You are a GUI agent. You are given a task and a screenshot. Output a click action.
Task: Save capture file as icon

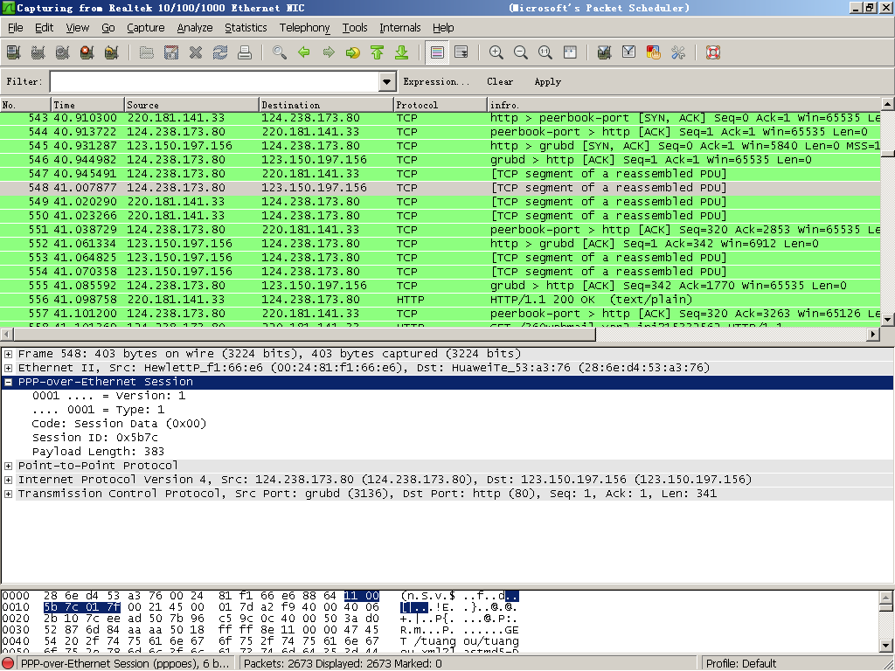pos(171,52)
